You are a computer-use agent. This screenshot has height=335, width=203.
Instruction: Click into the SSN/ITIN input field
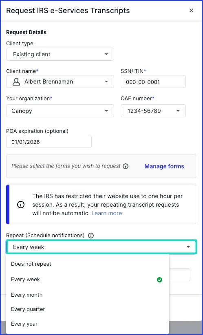coord(153,82)
